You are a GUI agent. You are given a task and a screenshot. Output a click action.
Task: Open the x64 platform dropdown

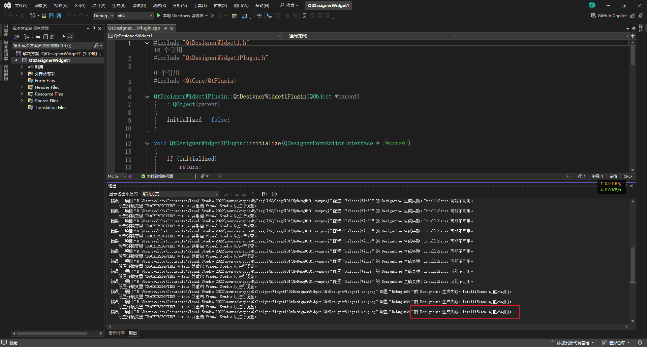pos(135,15)
